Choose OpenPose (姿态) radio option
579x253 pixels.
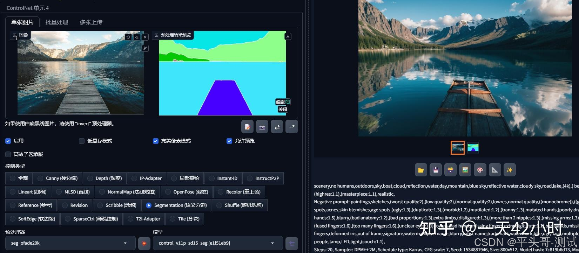tap(187, 192)
